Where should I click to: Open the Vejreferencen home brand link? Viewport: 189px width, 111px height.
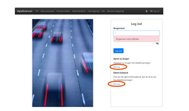coord(25,11)
